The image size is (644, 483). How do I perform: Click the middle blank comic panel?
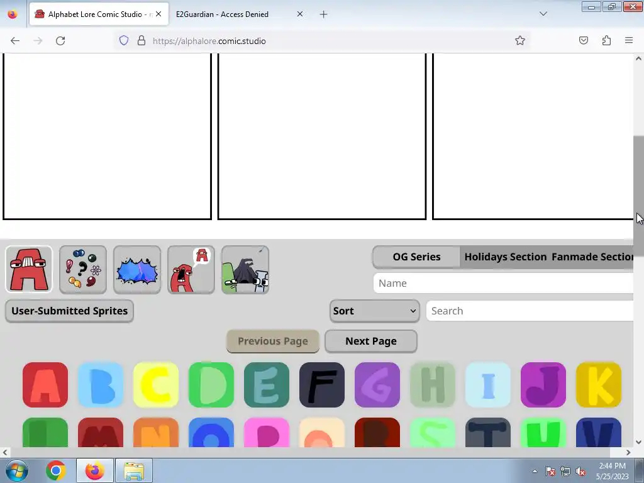coord(322,136)
